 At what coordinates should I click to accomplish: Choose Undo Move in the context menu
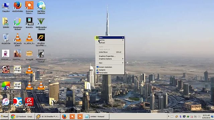(110, 52)
